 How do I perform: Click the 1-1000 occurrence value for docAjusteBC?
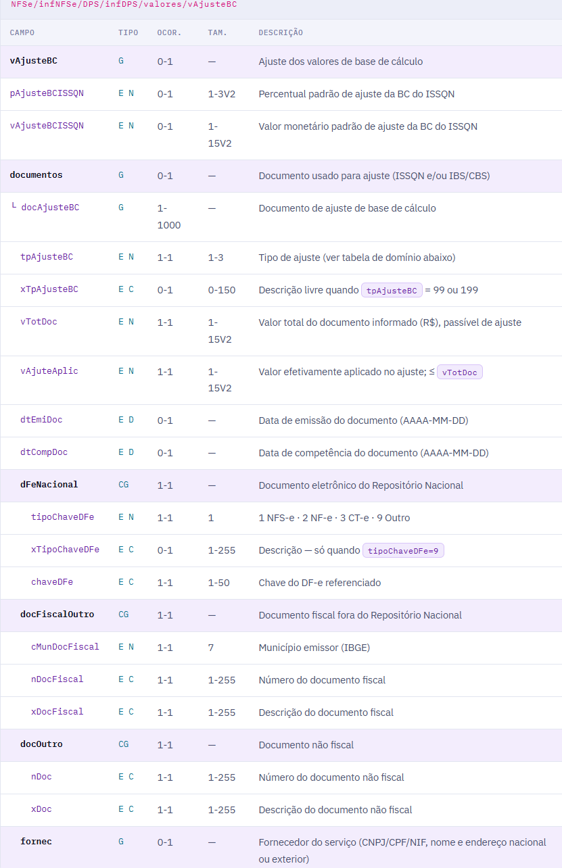169,216
